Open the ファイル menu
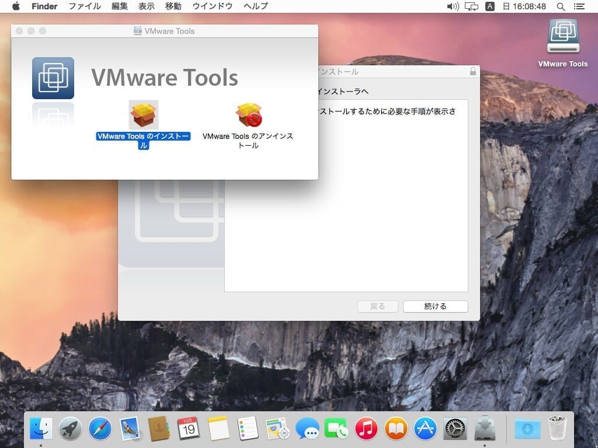598x448 pixels. click(84, 6)
